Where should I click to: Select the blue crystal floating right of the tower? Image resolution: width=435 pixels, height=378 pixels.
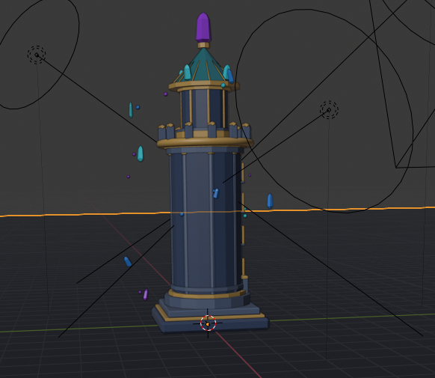pyautogui.click(x=270, y=201)
